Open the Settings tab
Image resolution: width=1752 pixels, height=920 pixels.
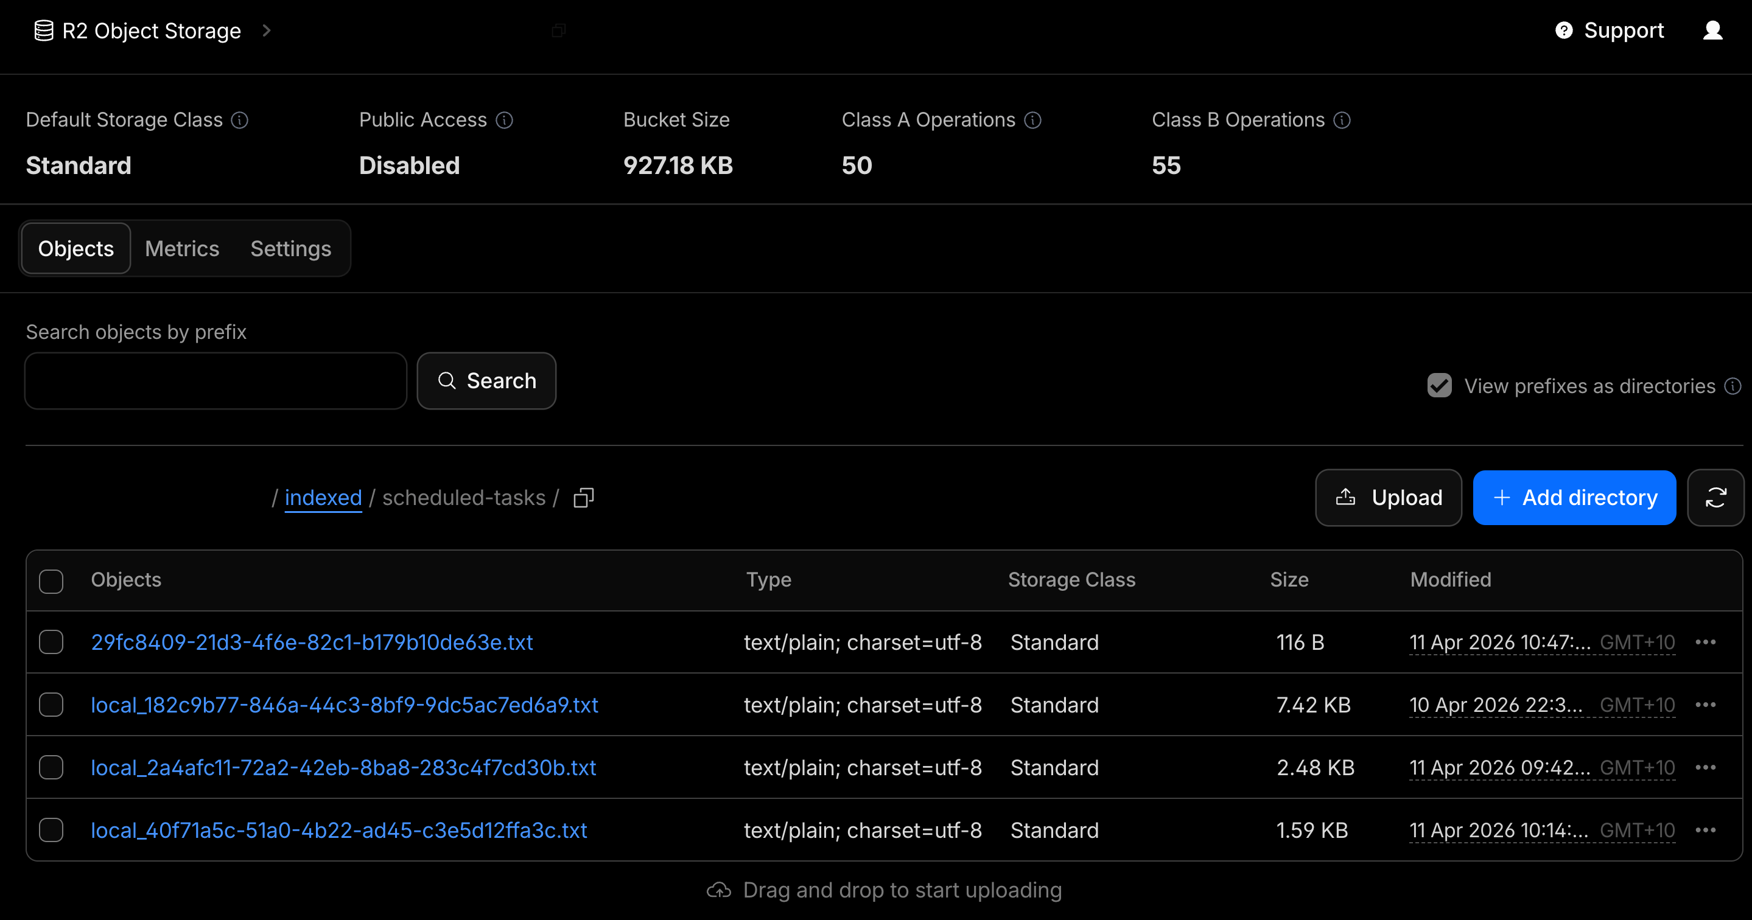coord(290,249)
